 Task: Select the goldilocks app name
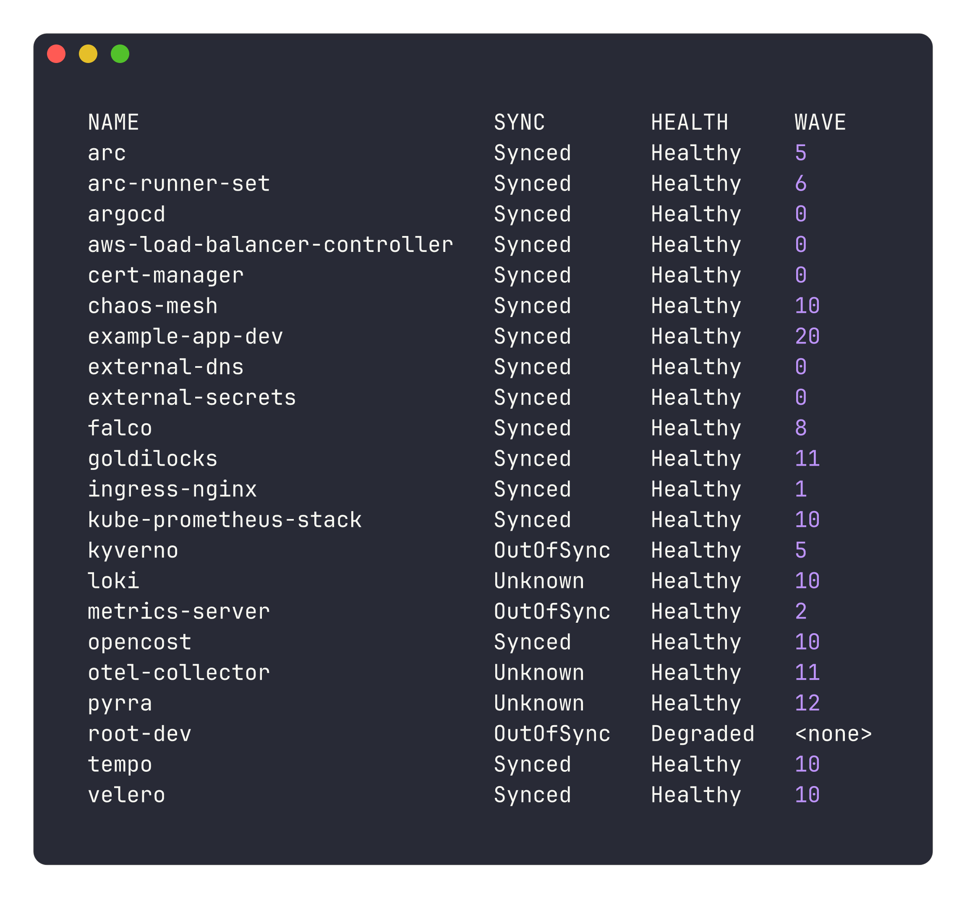click(x=153, y=459)
